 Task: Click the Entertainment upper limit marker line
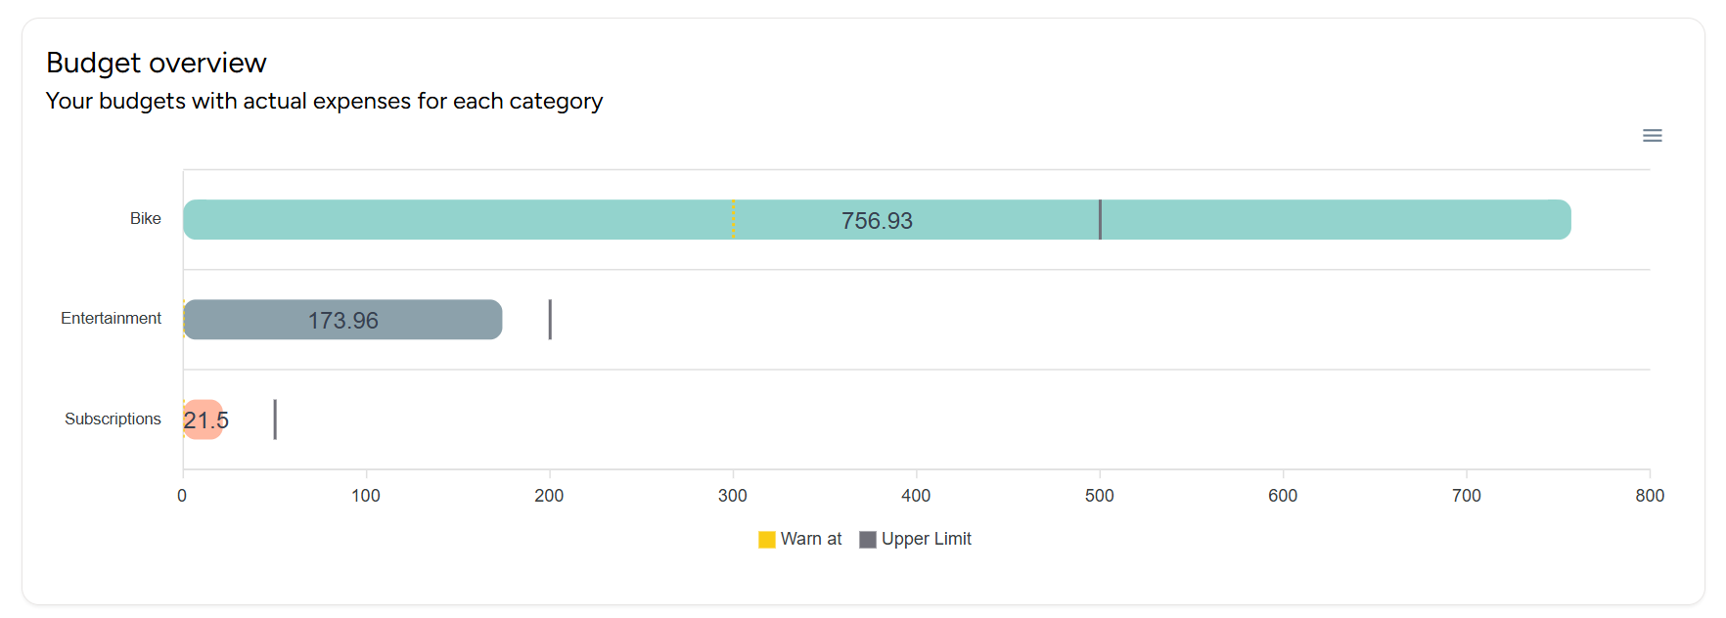550,320
